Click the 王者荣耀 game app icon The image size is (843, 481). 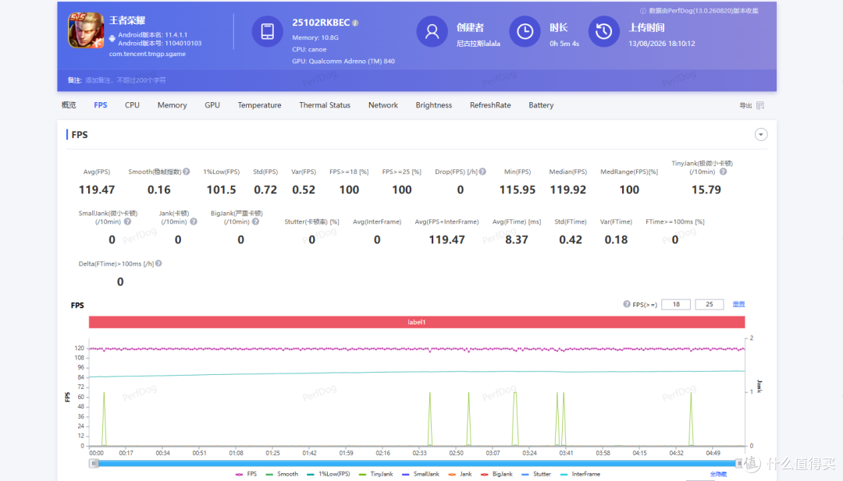(86, 30)
